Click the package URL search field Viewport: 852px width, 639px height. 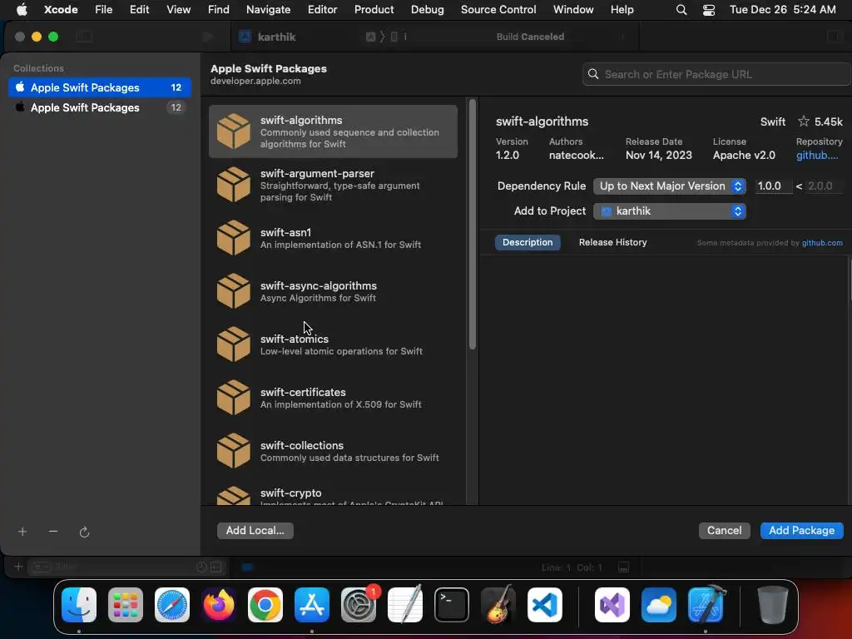point(716,74)
